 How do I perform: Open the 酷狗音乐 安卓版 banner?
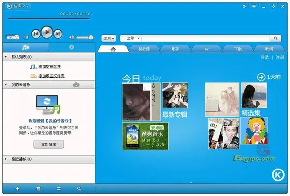[145, 136]
